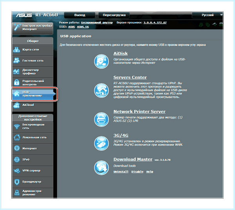Open the Download Master title link
The image size is (235, 210).
coord(133,159)
